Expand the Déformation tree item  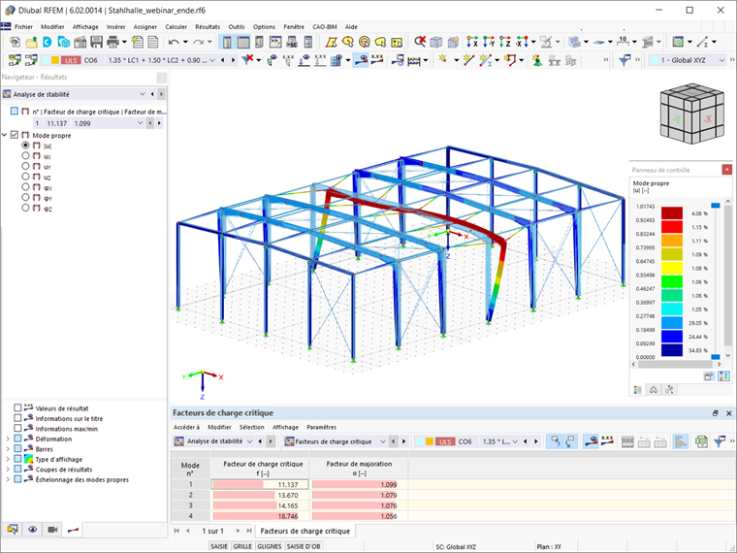pyautogui.click(x=8, y=439)
